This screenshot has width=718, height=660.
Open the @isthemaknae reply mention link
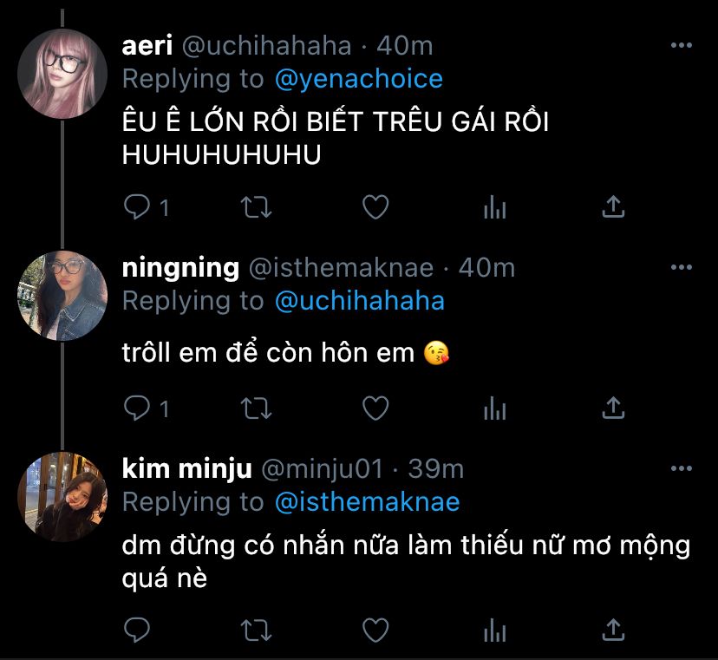[x=367, y=501]
